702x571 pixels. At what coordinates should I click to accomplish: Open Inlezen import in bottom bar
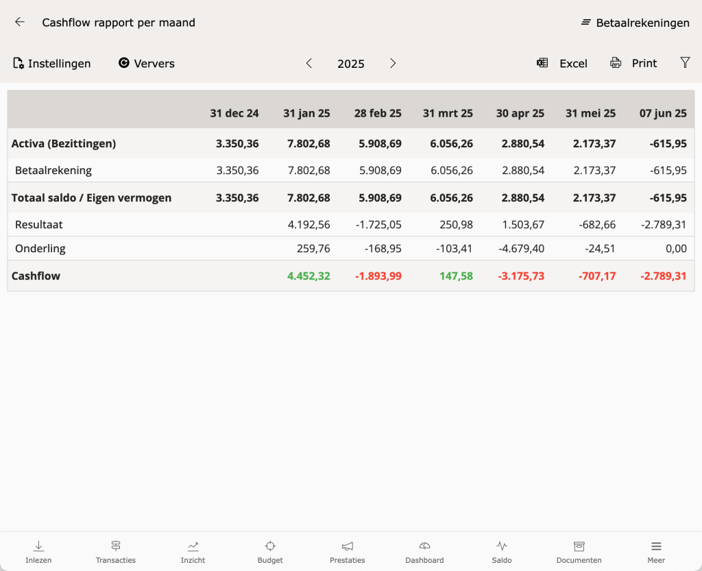[38, 552]
